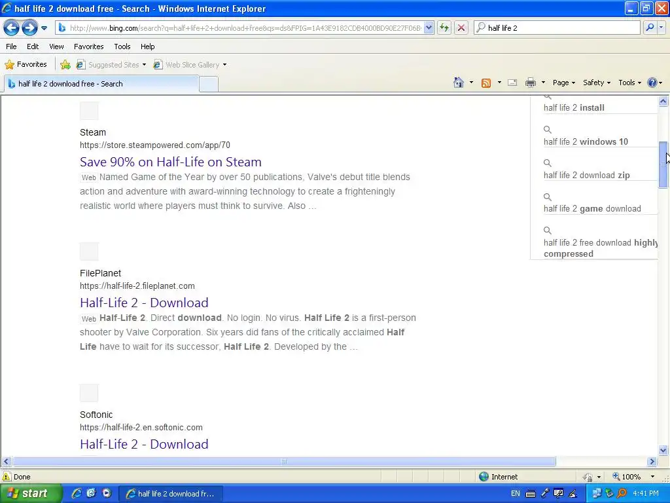
Task: Click the search box containing half life 2
Action: 557,28
